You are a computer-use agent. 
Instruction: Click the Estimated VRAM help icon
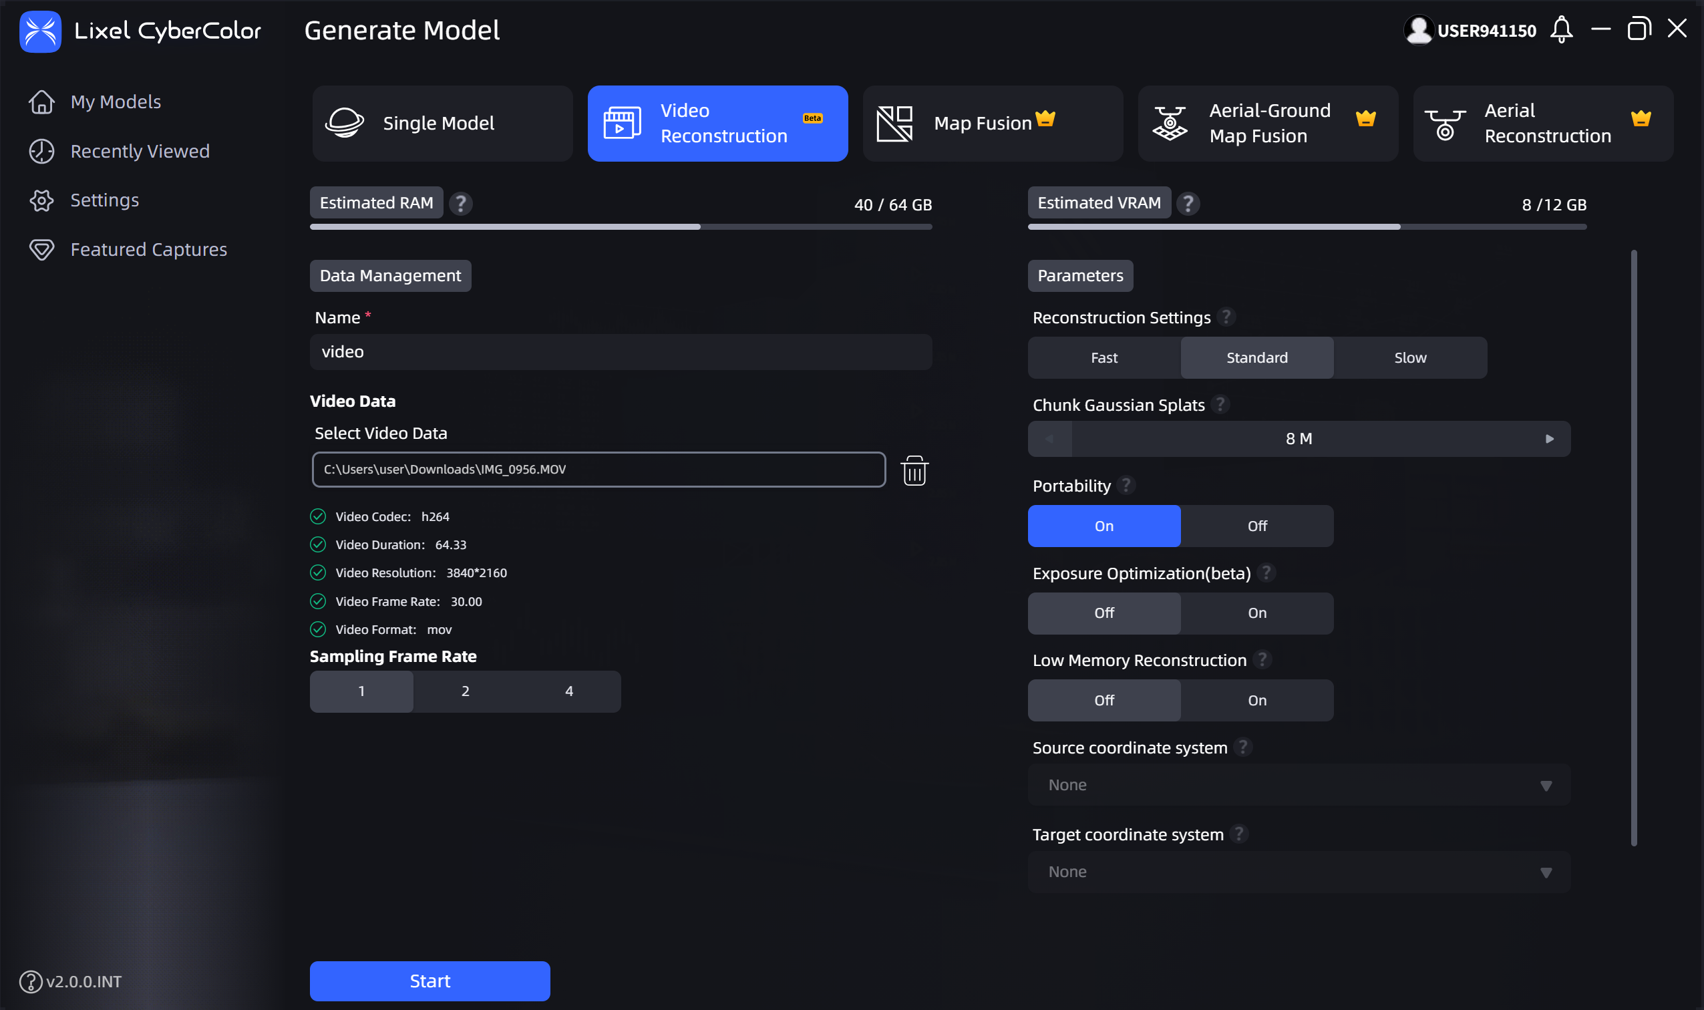click(1188, 203)
